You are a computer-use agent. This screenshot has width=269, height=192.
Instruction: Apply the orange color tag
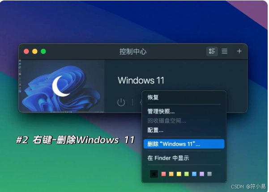(171, 174)
